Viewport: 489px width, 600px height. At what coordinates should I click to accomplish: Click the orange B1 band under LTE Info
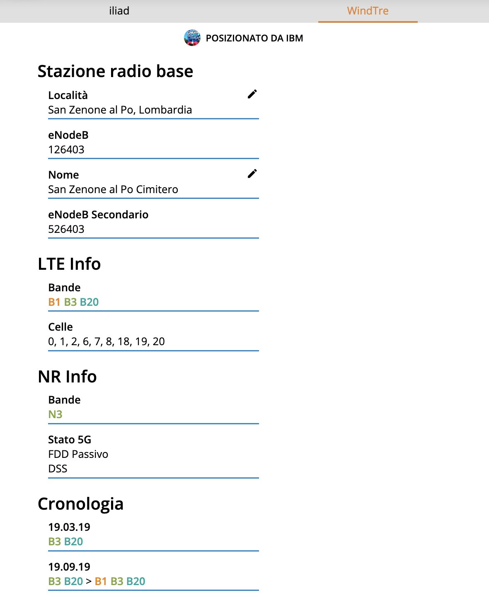point(54,302)
